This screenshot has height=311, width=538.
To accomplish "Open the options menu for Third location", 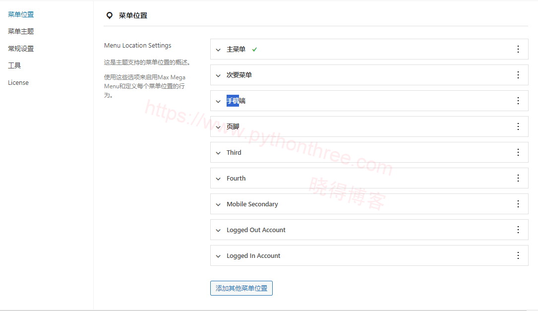I will click(x=518, y=152).
